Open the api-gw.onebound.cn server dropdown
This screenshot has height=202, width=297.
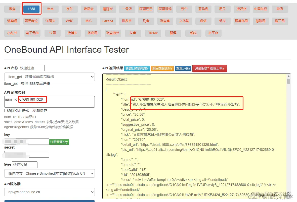50,192
